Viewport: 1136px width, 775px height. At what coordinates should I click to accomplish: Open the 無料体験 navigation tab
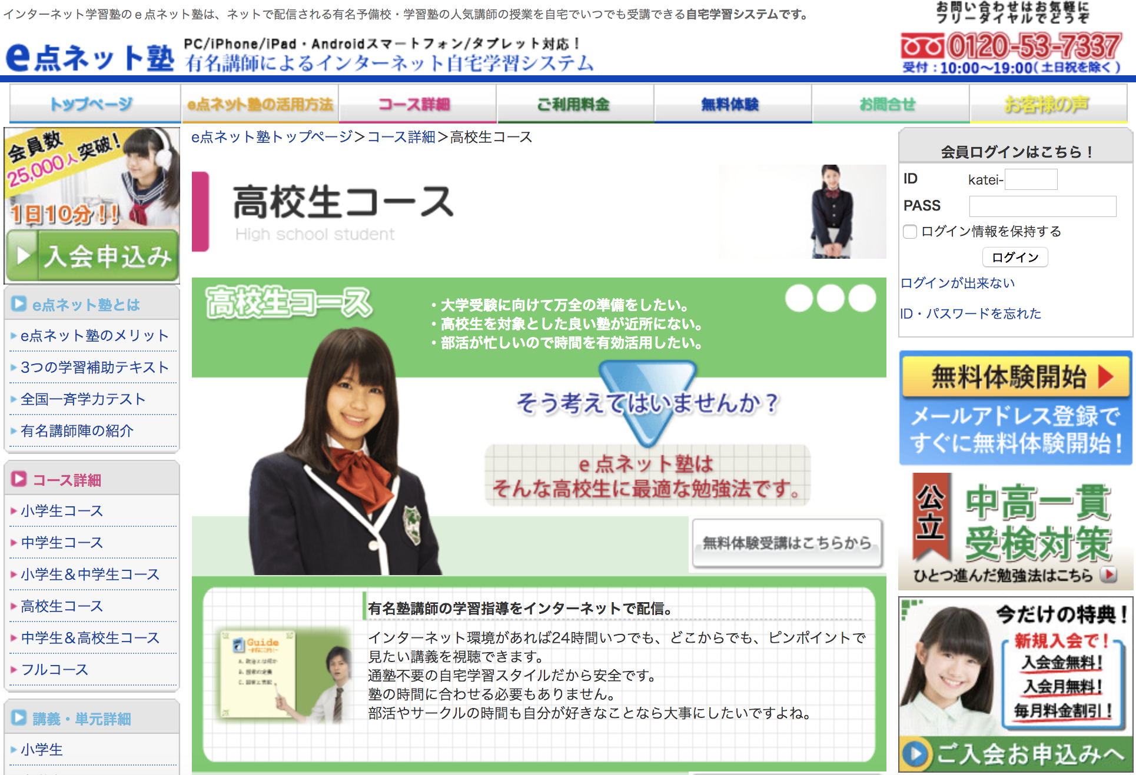(x=733, y=104)
